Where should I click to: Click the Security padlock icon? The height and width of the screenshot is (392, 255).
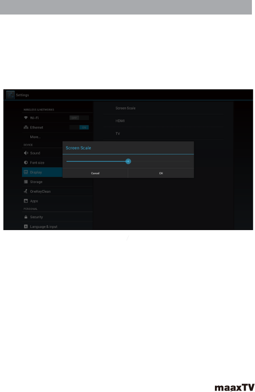pos(26,217)
